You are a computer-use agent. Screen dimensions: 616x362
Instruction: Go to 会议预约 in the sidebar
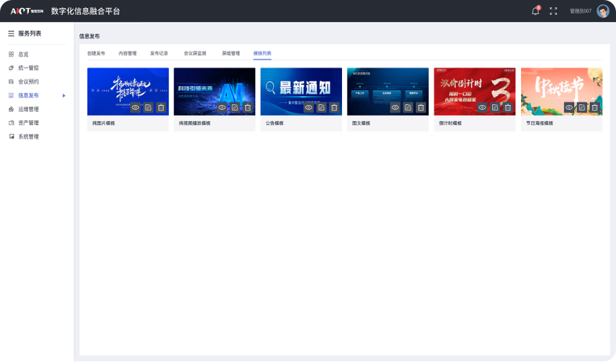[x=28, y=81]
